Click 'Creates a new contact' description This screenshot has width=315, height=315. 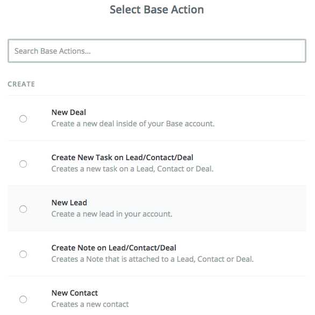tap(90, 304)
